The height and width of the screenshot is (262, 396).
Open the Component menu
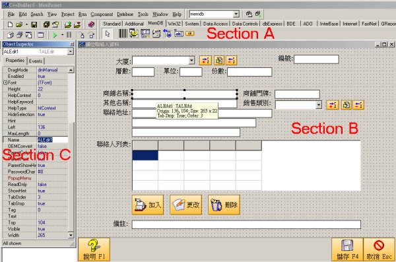tap(102, 15)
